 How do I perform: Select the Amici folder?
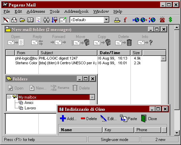pyautogui.click(x=29, y=103)
